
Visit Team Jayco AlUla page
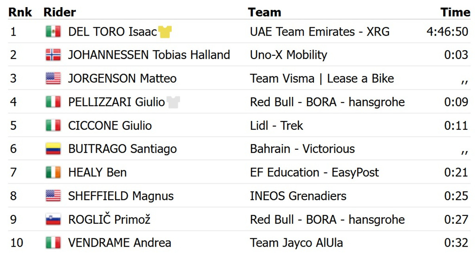coord(296,243)
